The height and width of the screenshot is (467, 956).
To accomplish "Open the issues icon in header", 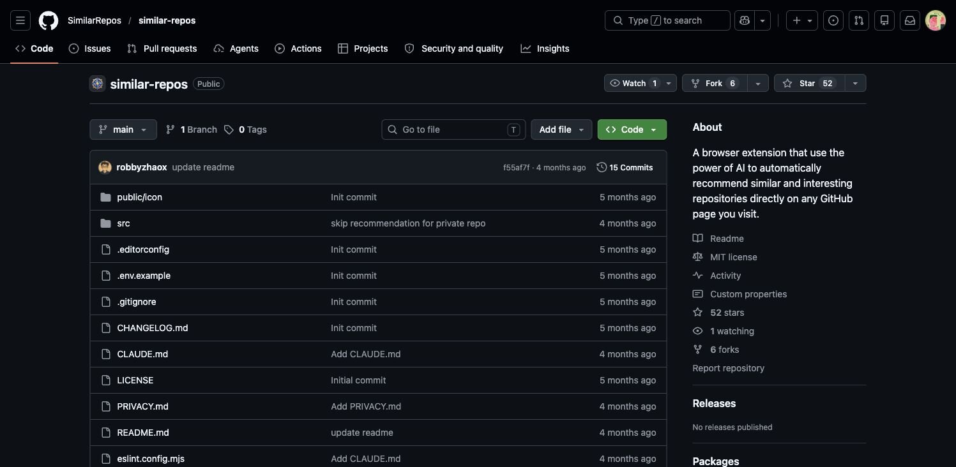I will (833, 20).
